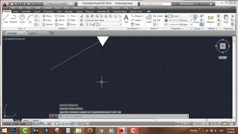Expand the Properties panel
Image resolution: width=238 pixels, height=134 pixels.
(177, 29)
